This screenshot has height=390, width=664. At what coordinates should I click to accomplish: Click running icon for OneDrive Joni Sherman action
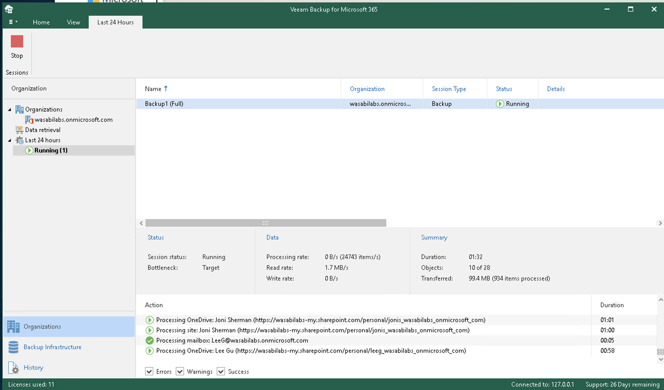(x=149, y=320)
